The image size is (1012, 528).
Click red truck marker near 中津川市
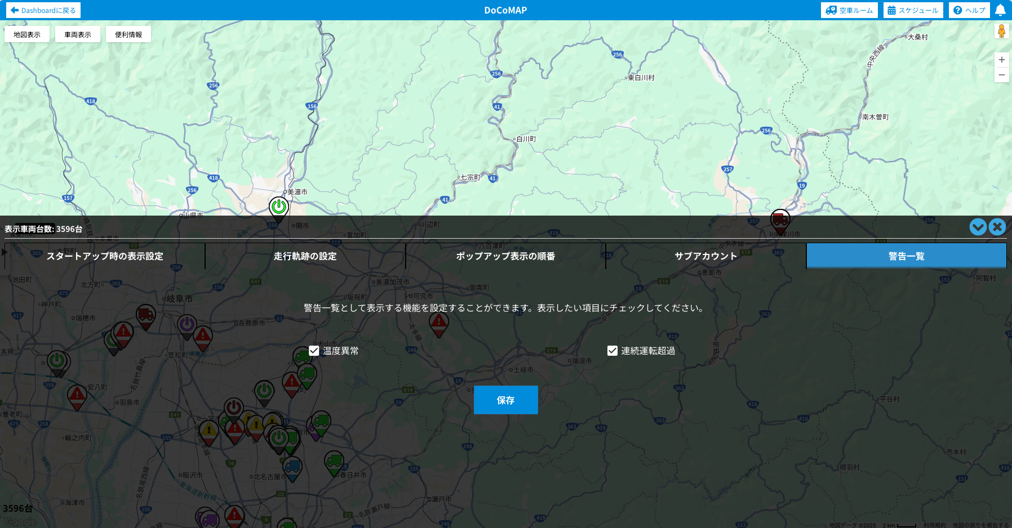point(780,220)
